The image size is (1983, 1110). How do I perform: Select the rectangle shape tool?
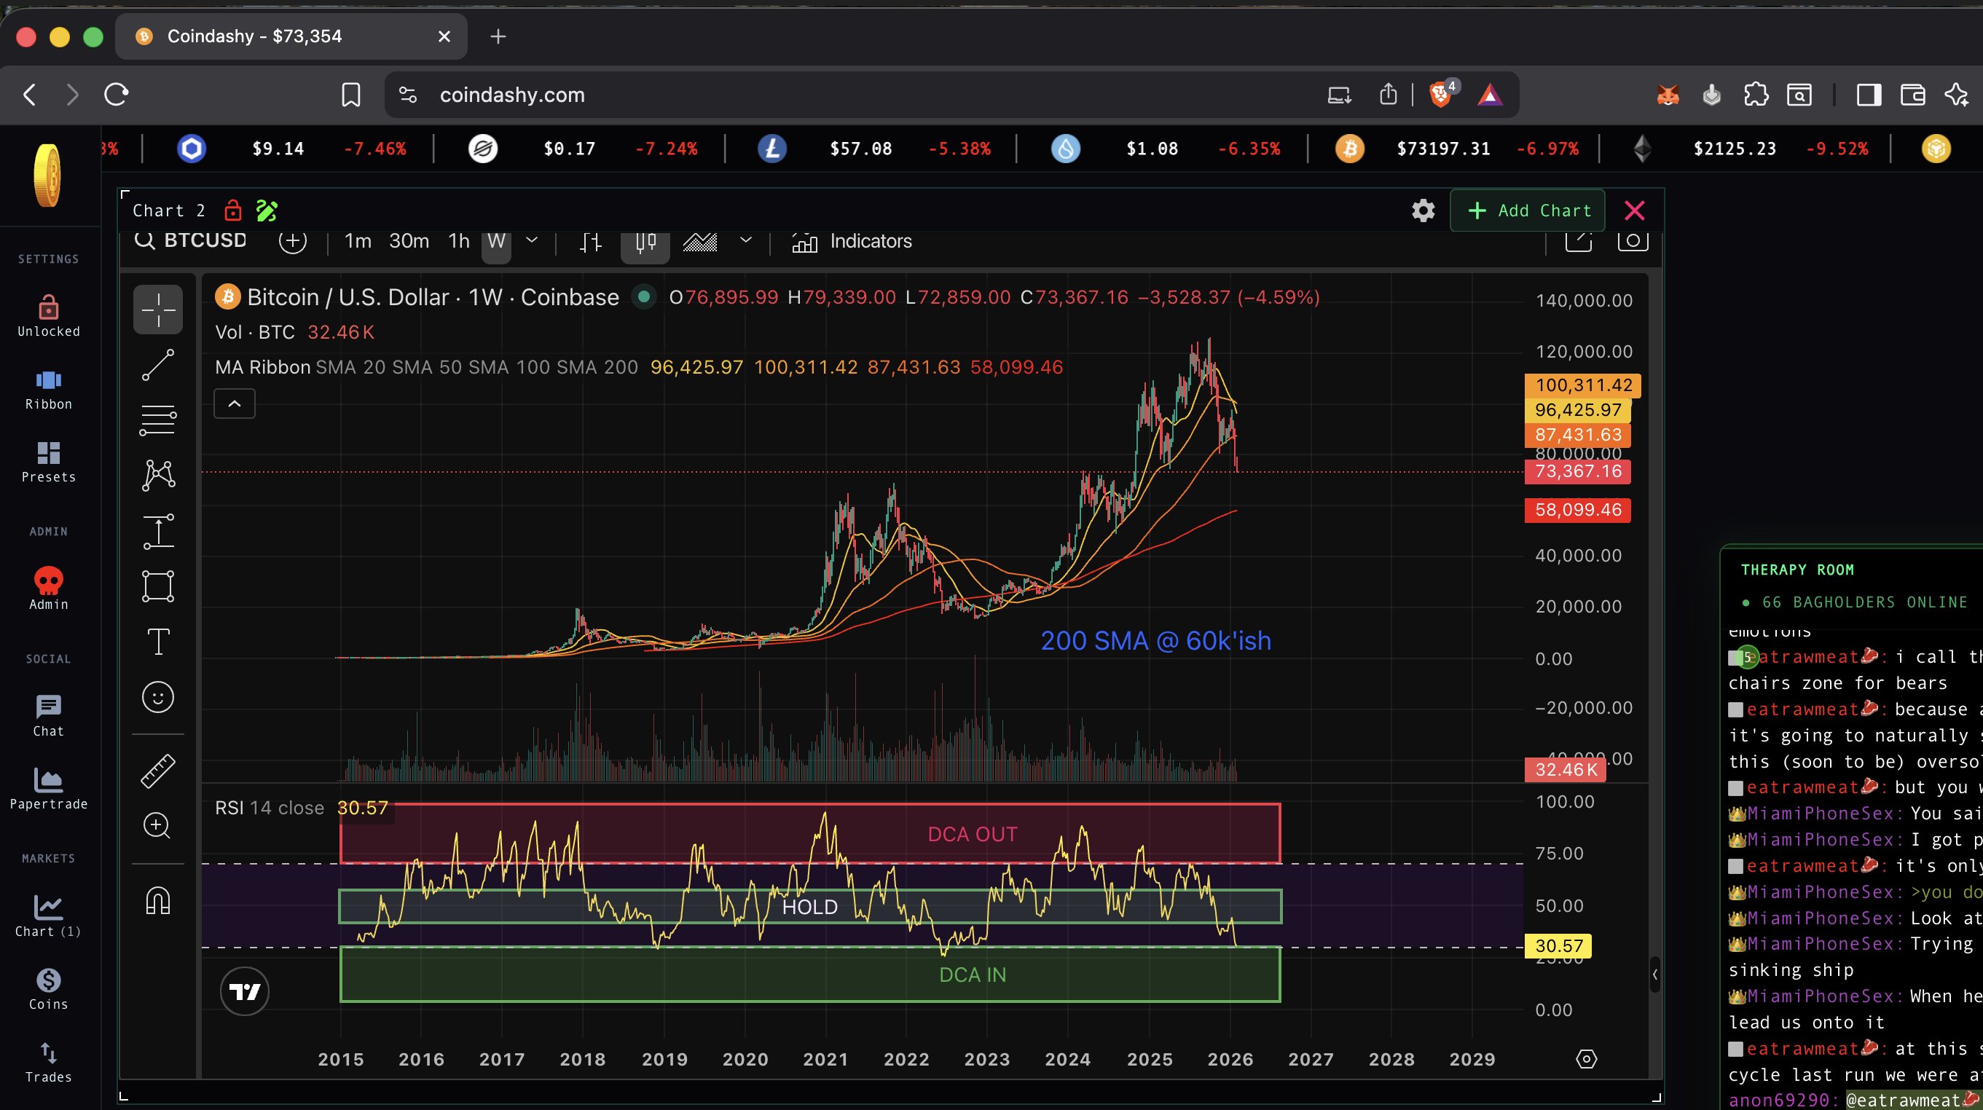click(158, 586)
